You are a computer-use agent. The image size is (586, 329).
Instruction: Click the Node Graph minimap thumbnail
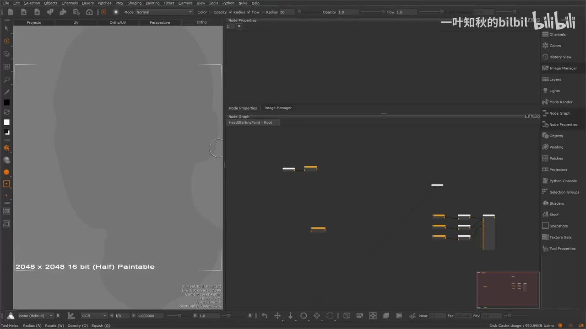tap(508, 290)
